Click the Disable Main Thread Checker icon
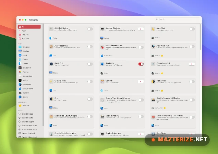Viewport: 218px width, 154px height. 102,100
